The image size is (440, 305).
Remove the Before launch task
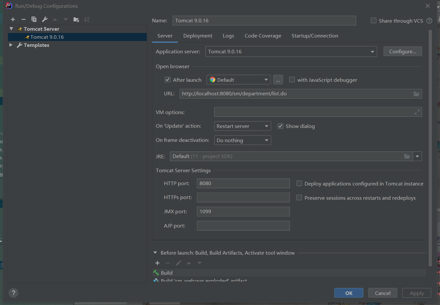pos(168,263)
